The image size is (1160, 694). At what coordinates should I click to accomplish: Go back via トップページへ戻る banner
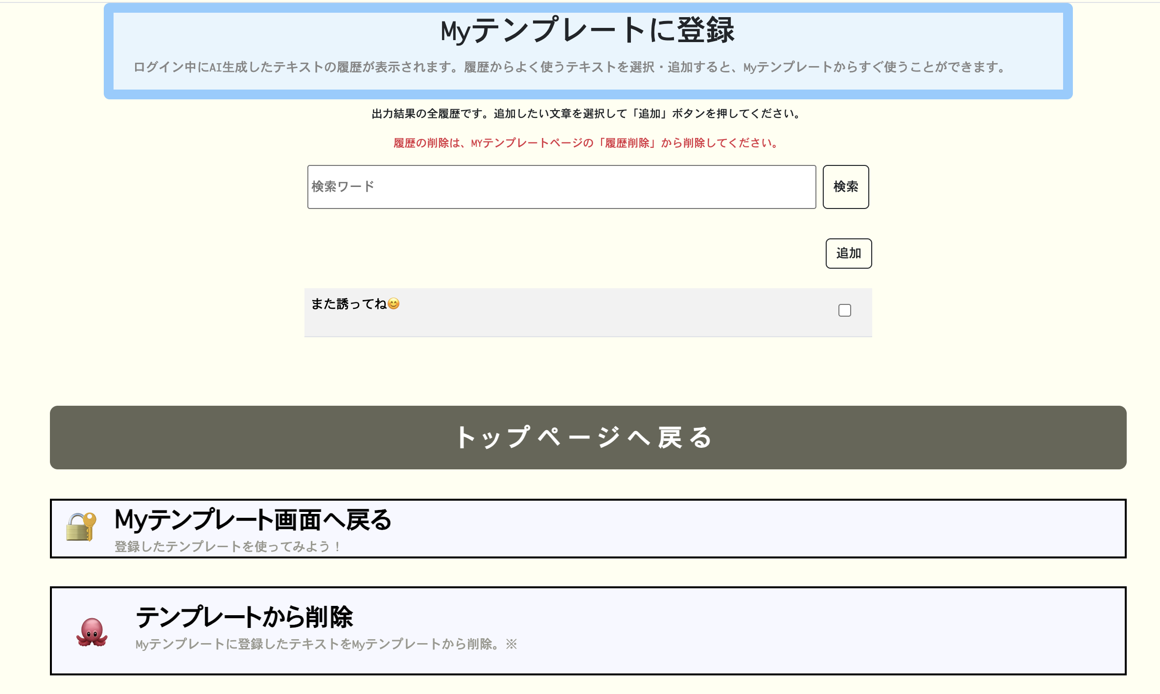click(x=588, y=437)
